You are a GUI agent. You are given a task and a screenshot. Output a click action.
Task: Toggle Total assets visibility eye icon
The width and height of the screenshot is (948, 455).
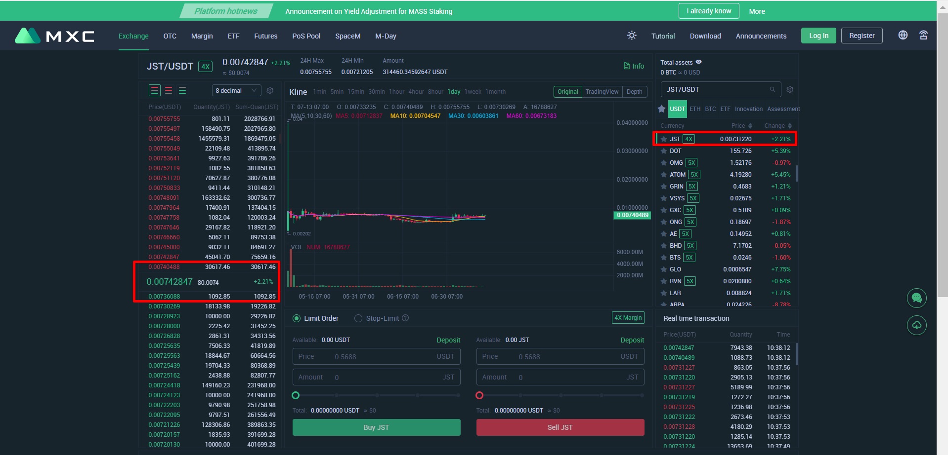coord(699,62)
